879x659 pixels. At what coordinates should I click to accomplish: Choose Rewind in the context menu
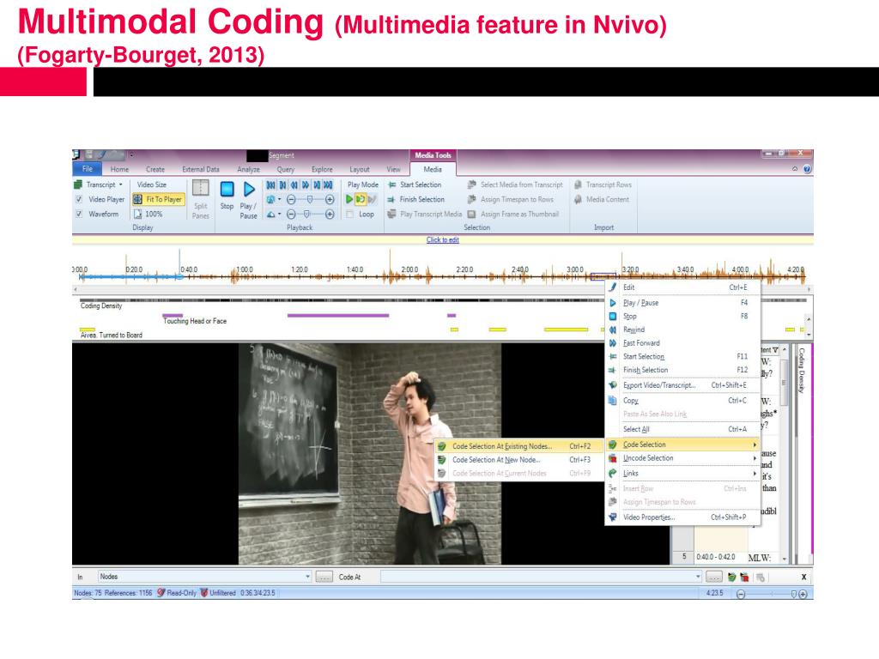682,329
